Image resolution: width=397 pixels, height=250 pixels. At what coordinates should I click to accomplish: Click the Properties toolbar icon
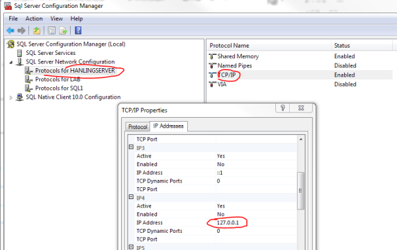click(x=52, y=30)
